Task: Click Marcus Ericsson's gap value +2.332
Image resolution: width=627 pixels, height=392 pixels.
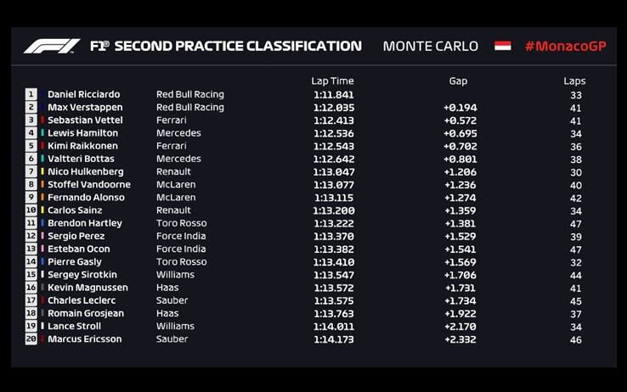Action: [x=460, y=339]
